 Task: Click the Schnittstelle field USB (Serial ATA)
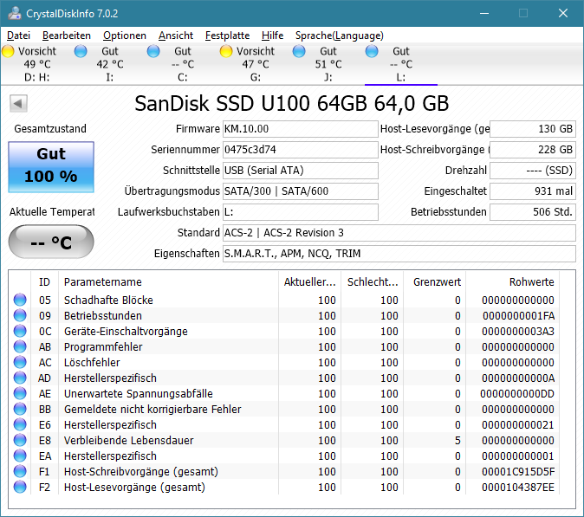coord(301,171)
